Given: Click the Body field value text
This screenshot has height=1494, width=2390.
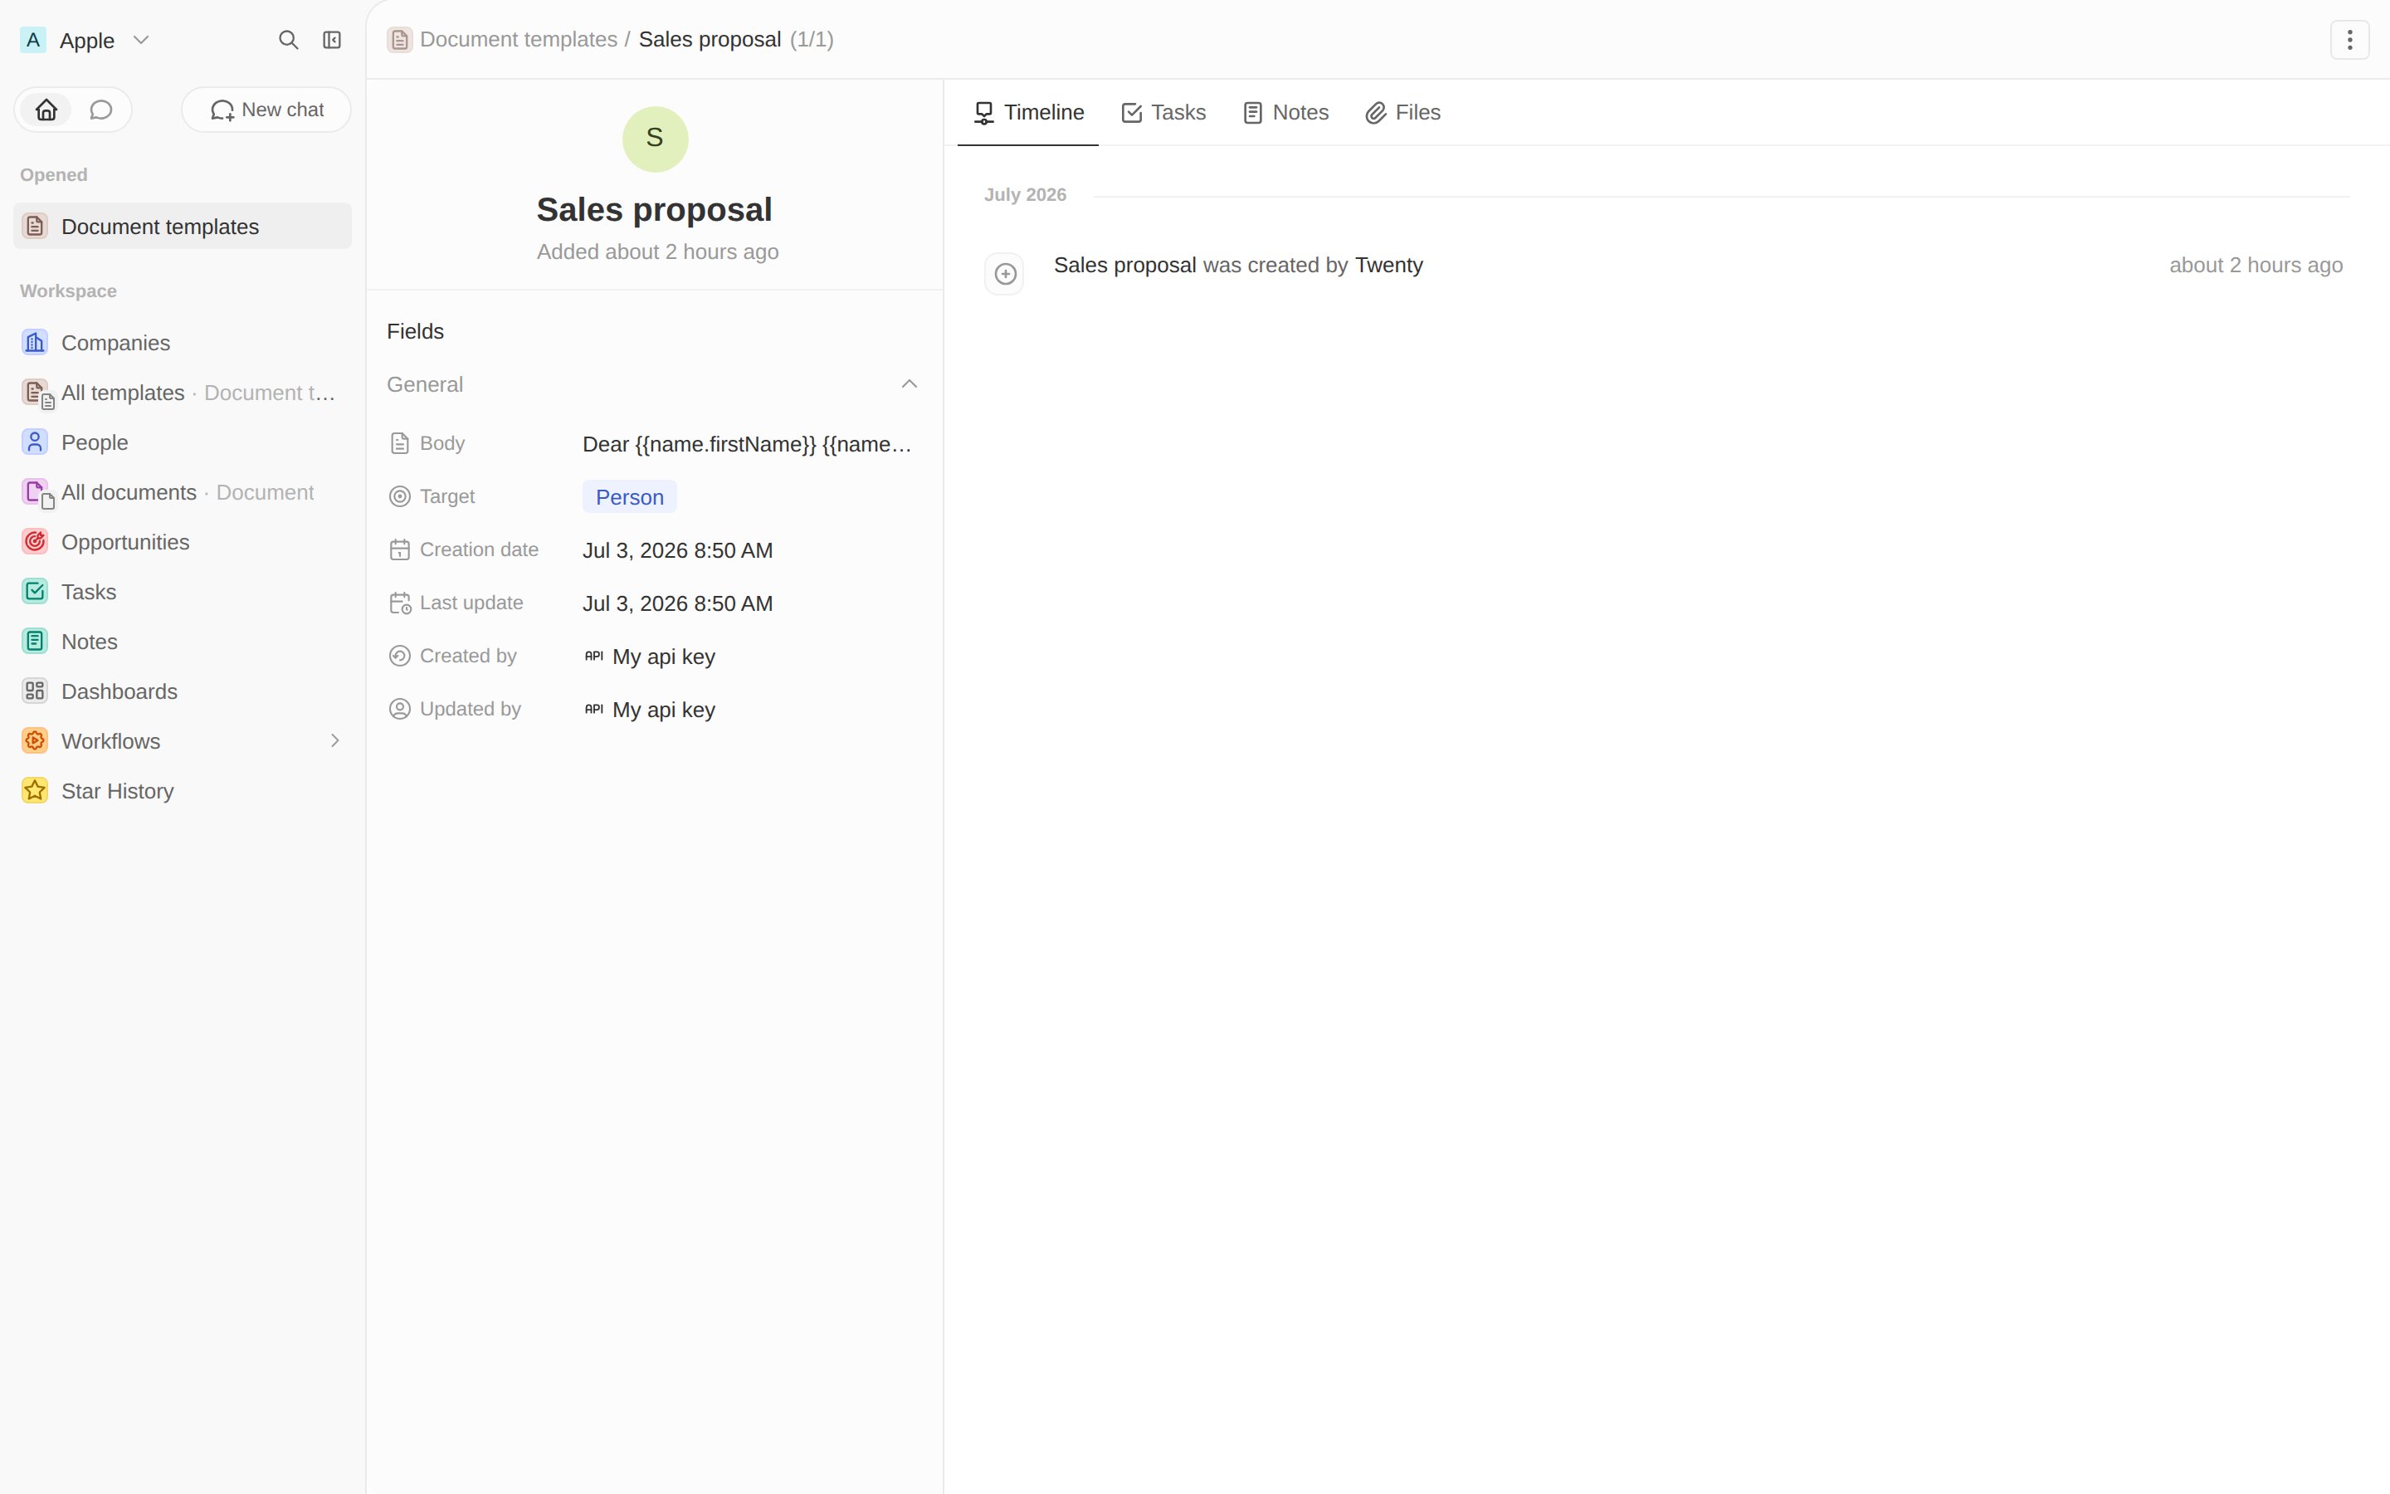Looking at the screenshot, I should click(x=747, y=445).
